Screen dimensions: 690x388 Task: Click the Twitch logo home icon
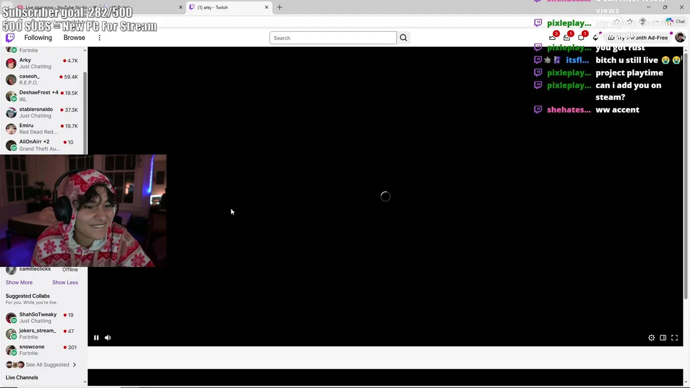(10, 38)
